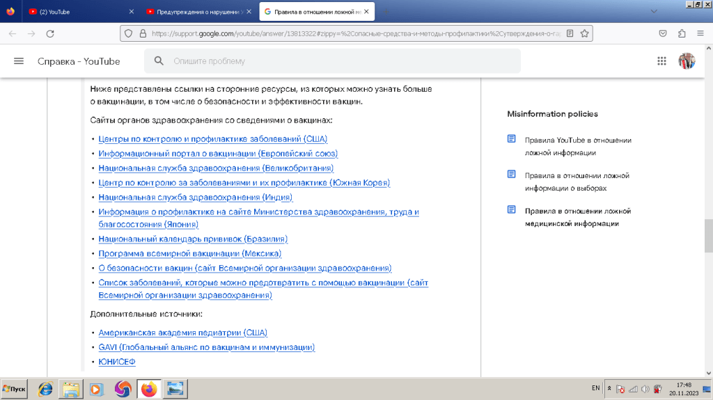
Task: Open the Help Center hamburger menu
Action: click(19, 61)
